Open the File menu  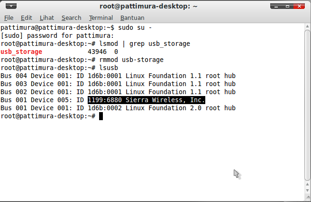tap(9, 18)
